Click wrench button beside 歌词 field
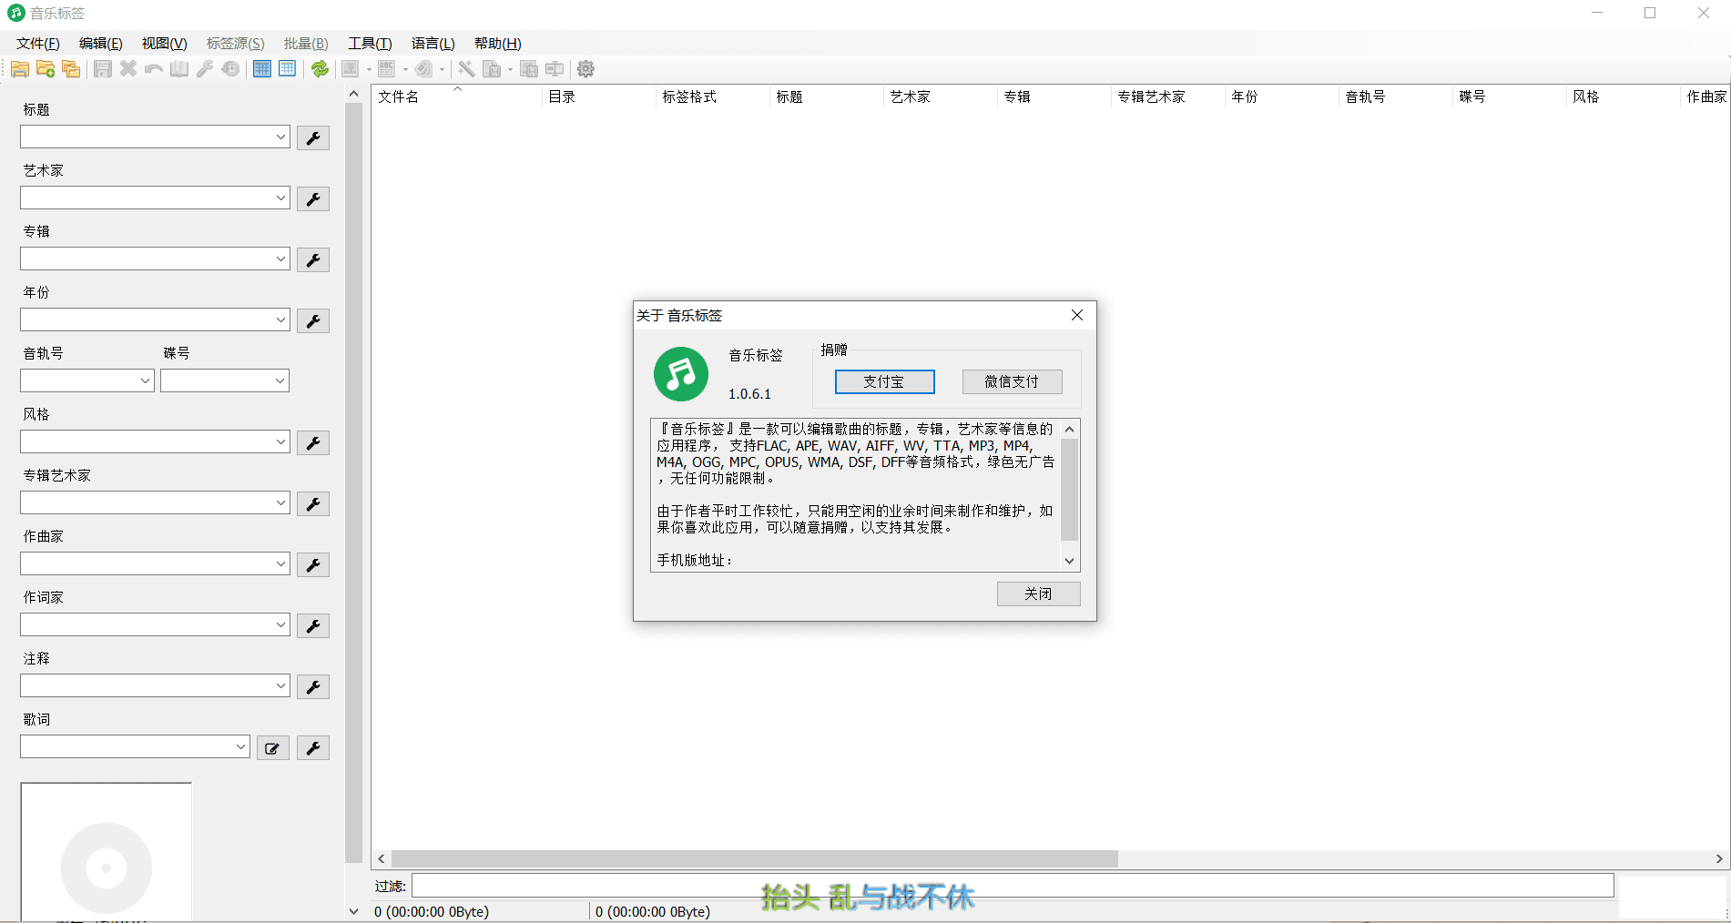 pyautogui.click(x=313, y=747)
